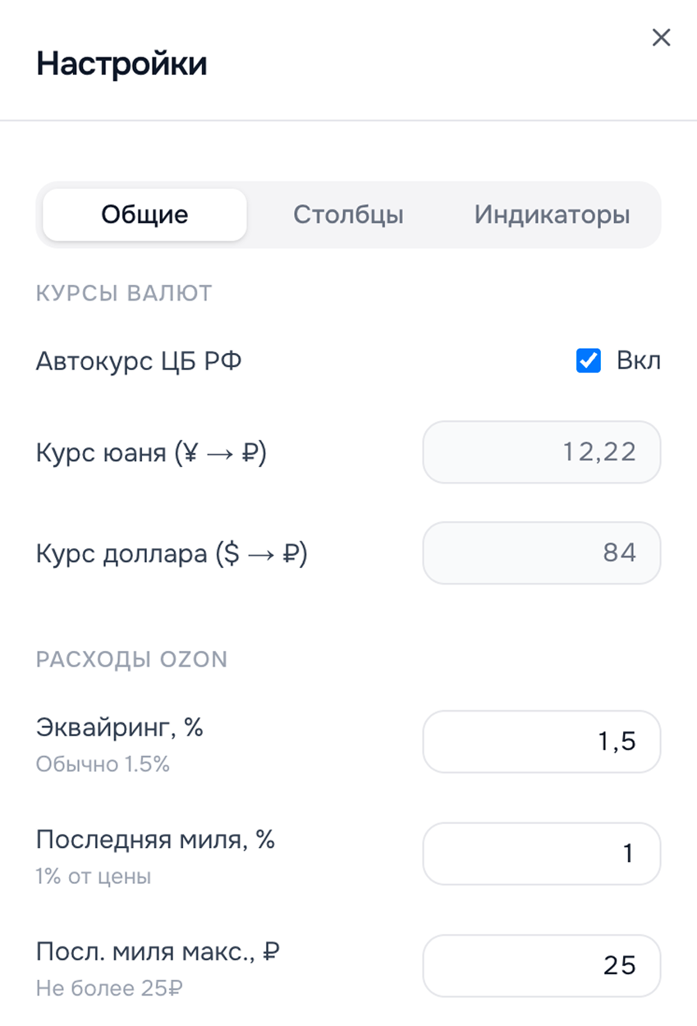Image resolution: width=697 pixels, height=1026 pixels.
Task: Click the yuan rate field showing 12,22
Action: coord(541,452)
